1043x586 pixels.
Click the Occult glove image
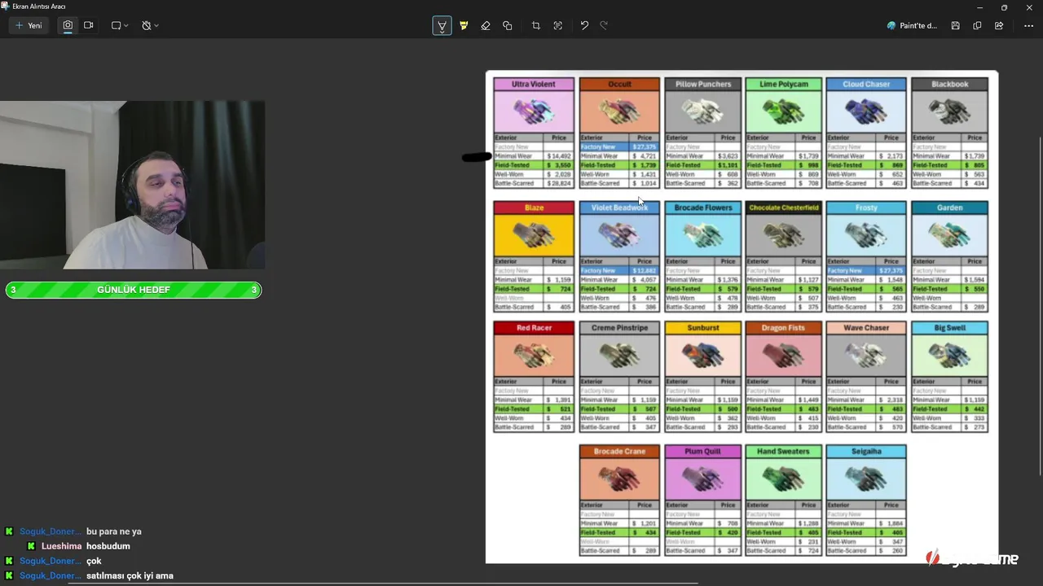coord(619,112)
